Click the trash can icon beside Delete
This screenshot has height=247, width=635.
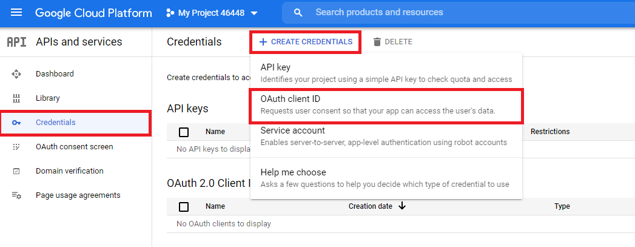pos(377,42)
